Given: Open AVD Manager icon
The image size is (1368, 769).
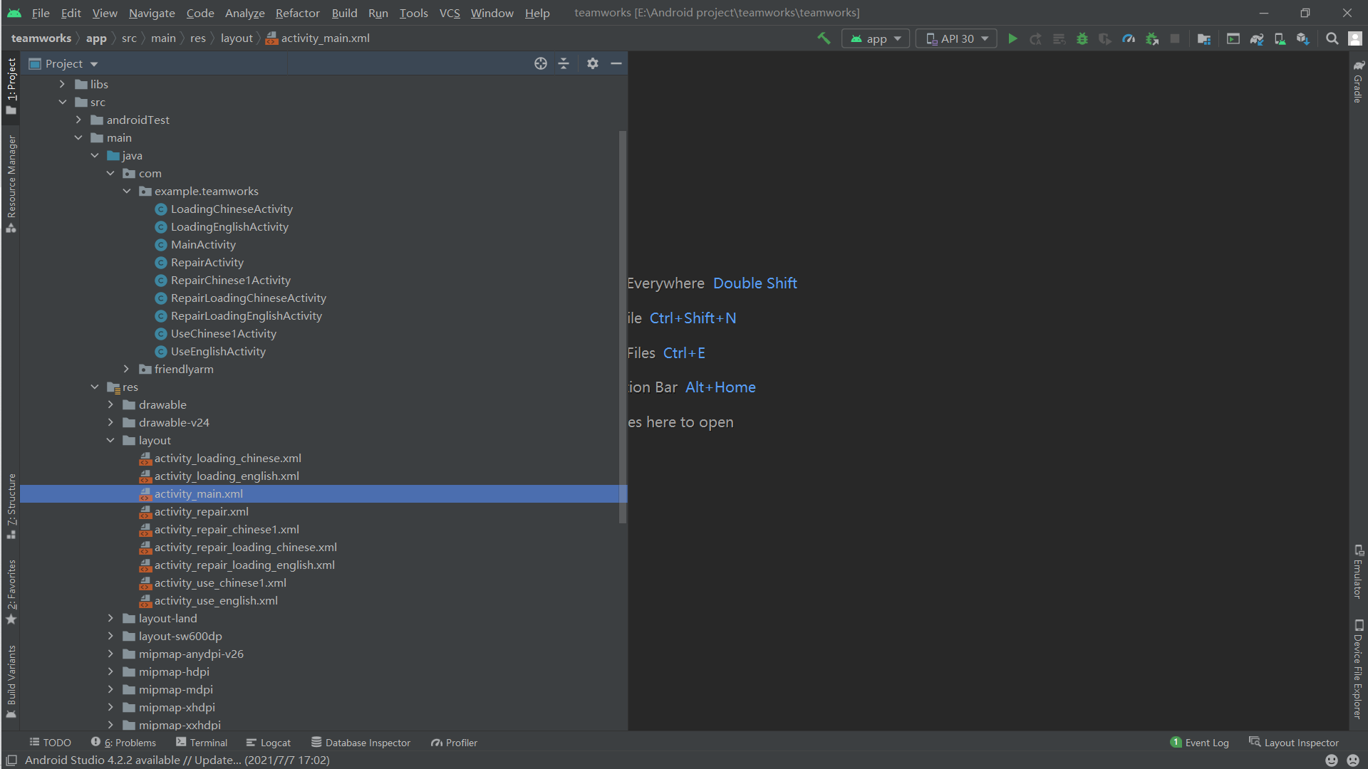Looking at the screenshot, I should tap(1280, 38).
